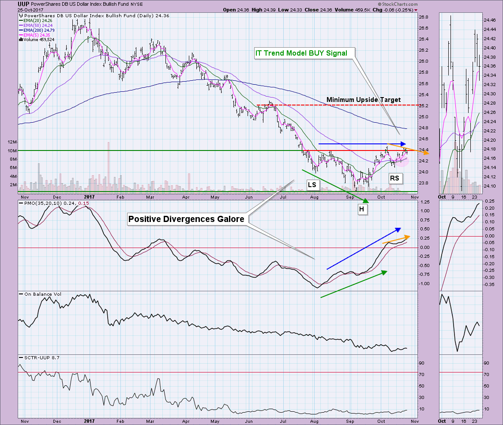The width and height of the screenshot is (503, 425).
Task: Select the EMA(50) 24.24 legend entry
Action: 36,25
